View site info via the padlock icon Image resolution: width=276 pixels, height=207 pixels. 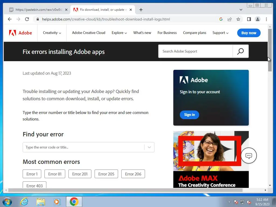(37, 19)
